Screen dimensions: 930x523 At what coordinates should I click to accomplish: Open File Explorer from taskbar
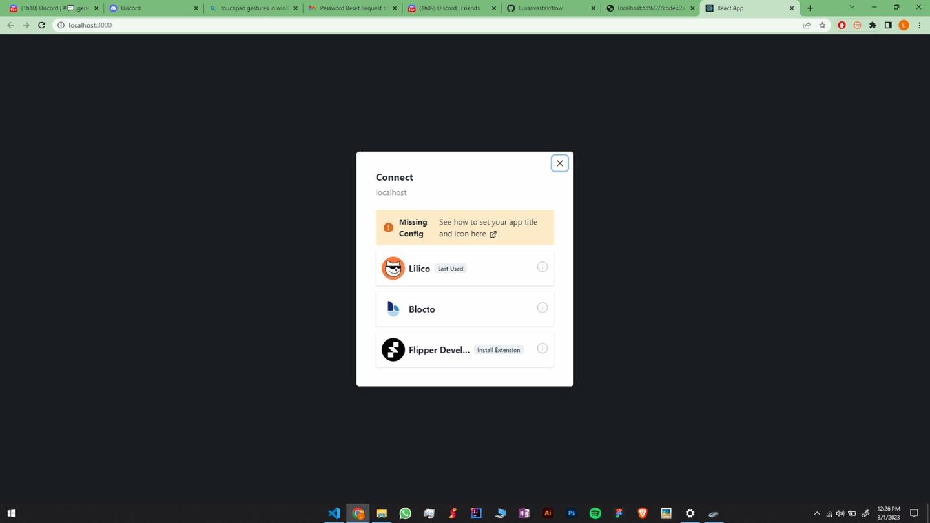click(x=382, y=513)
